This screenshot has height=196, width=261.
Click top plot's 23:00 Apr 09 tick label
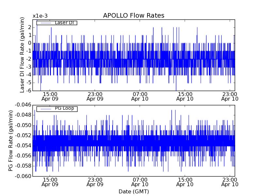coord(95,96)
